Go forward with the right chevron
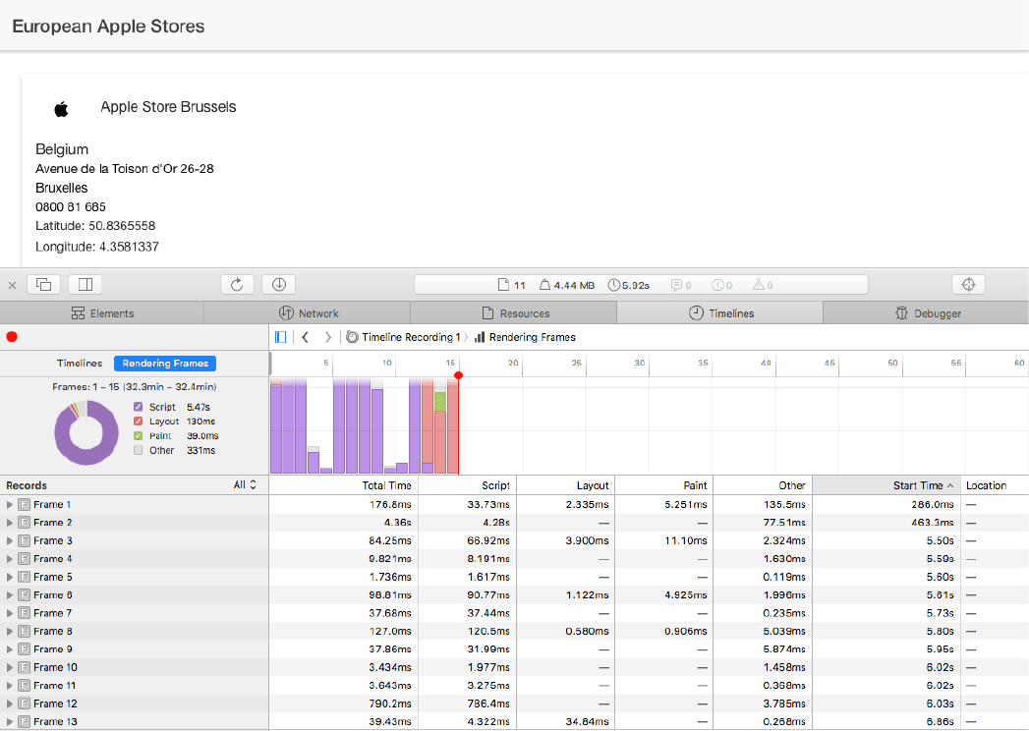 327,337
